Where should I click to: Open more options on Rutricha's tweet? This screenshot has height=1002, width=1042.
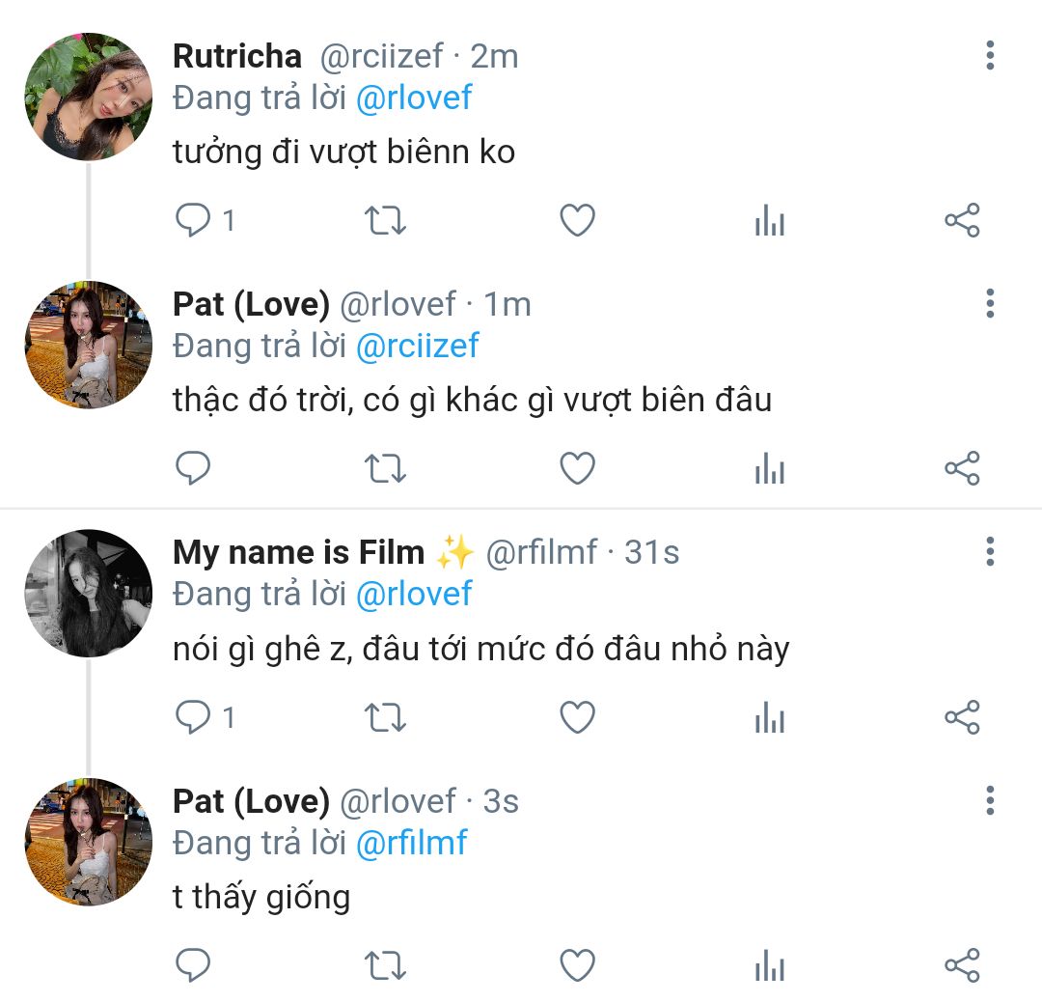coord(990,56)
